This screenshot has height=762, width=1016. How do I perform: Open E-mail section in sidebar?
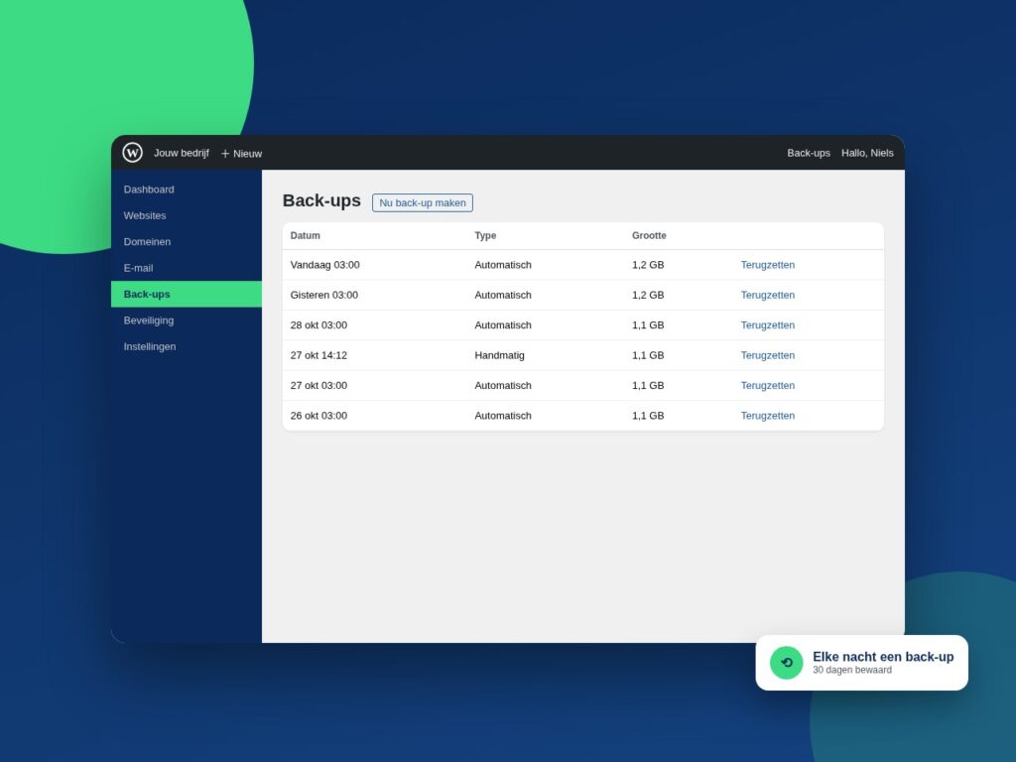pos(187,268)
